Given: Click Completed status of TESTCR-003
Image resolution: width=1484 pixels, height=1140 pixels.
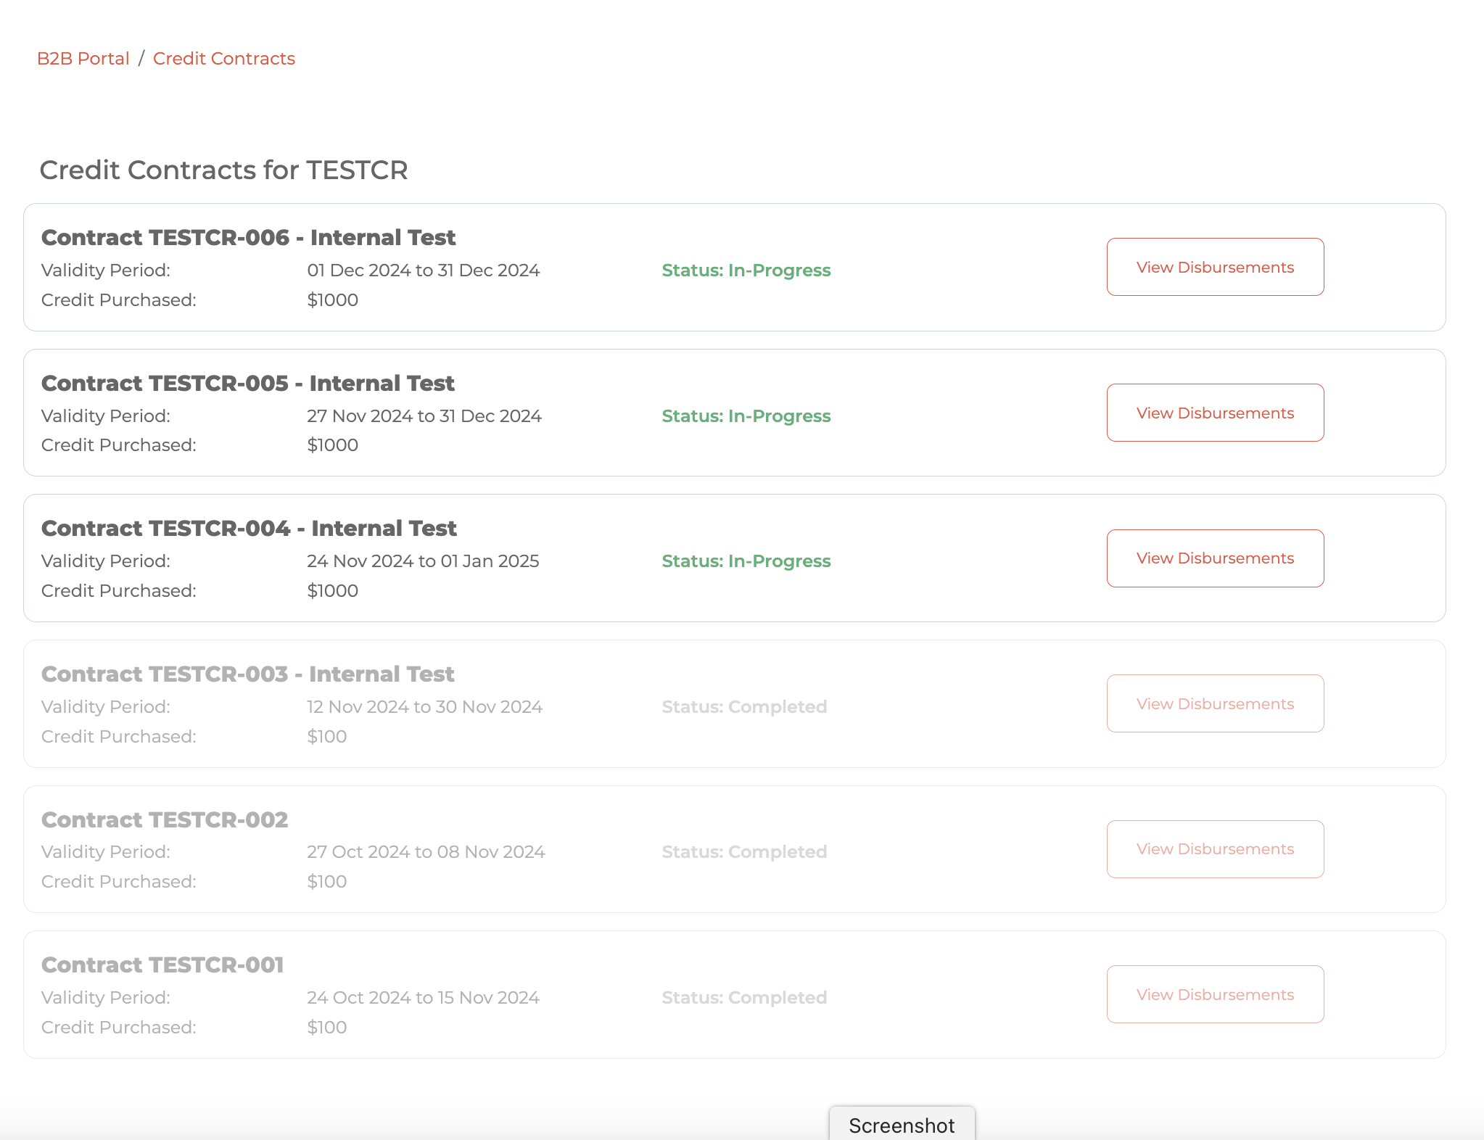Looking at the screenshot, I should pyautogui.click(x=744, y=707).
